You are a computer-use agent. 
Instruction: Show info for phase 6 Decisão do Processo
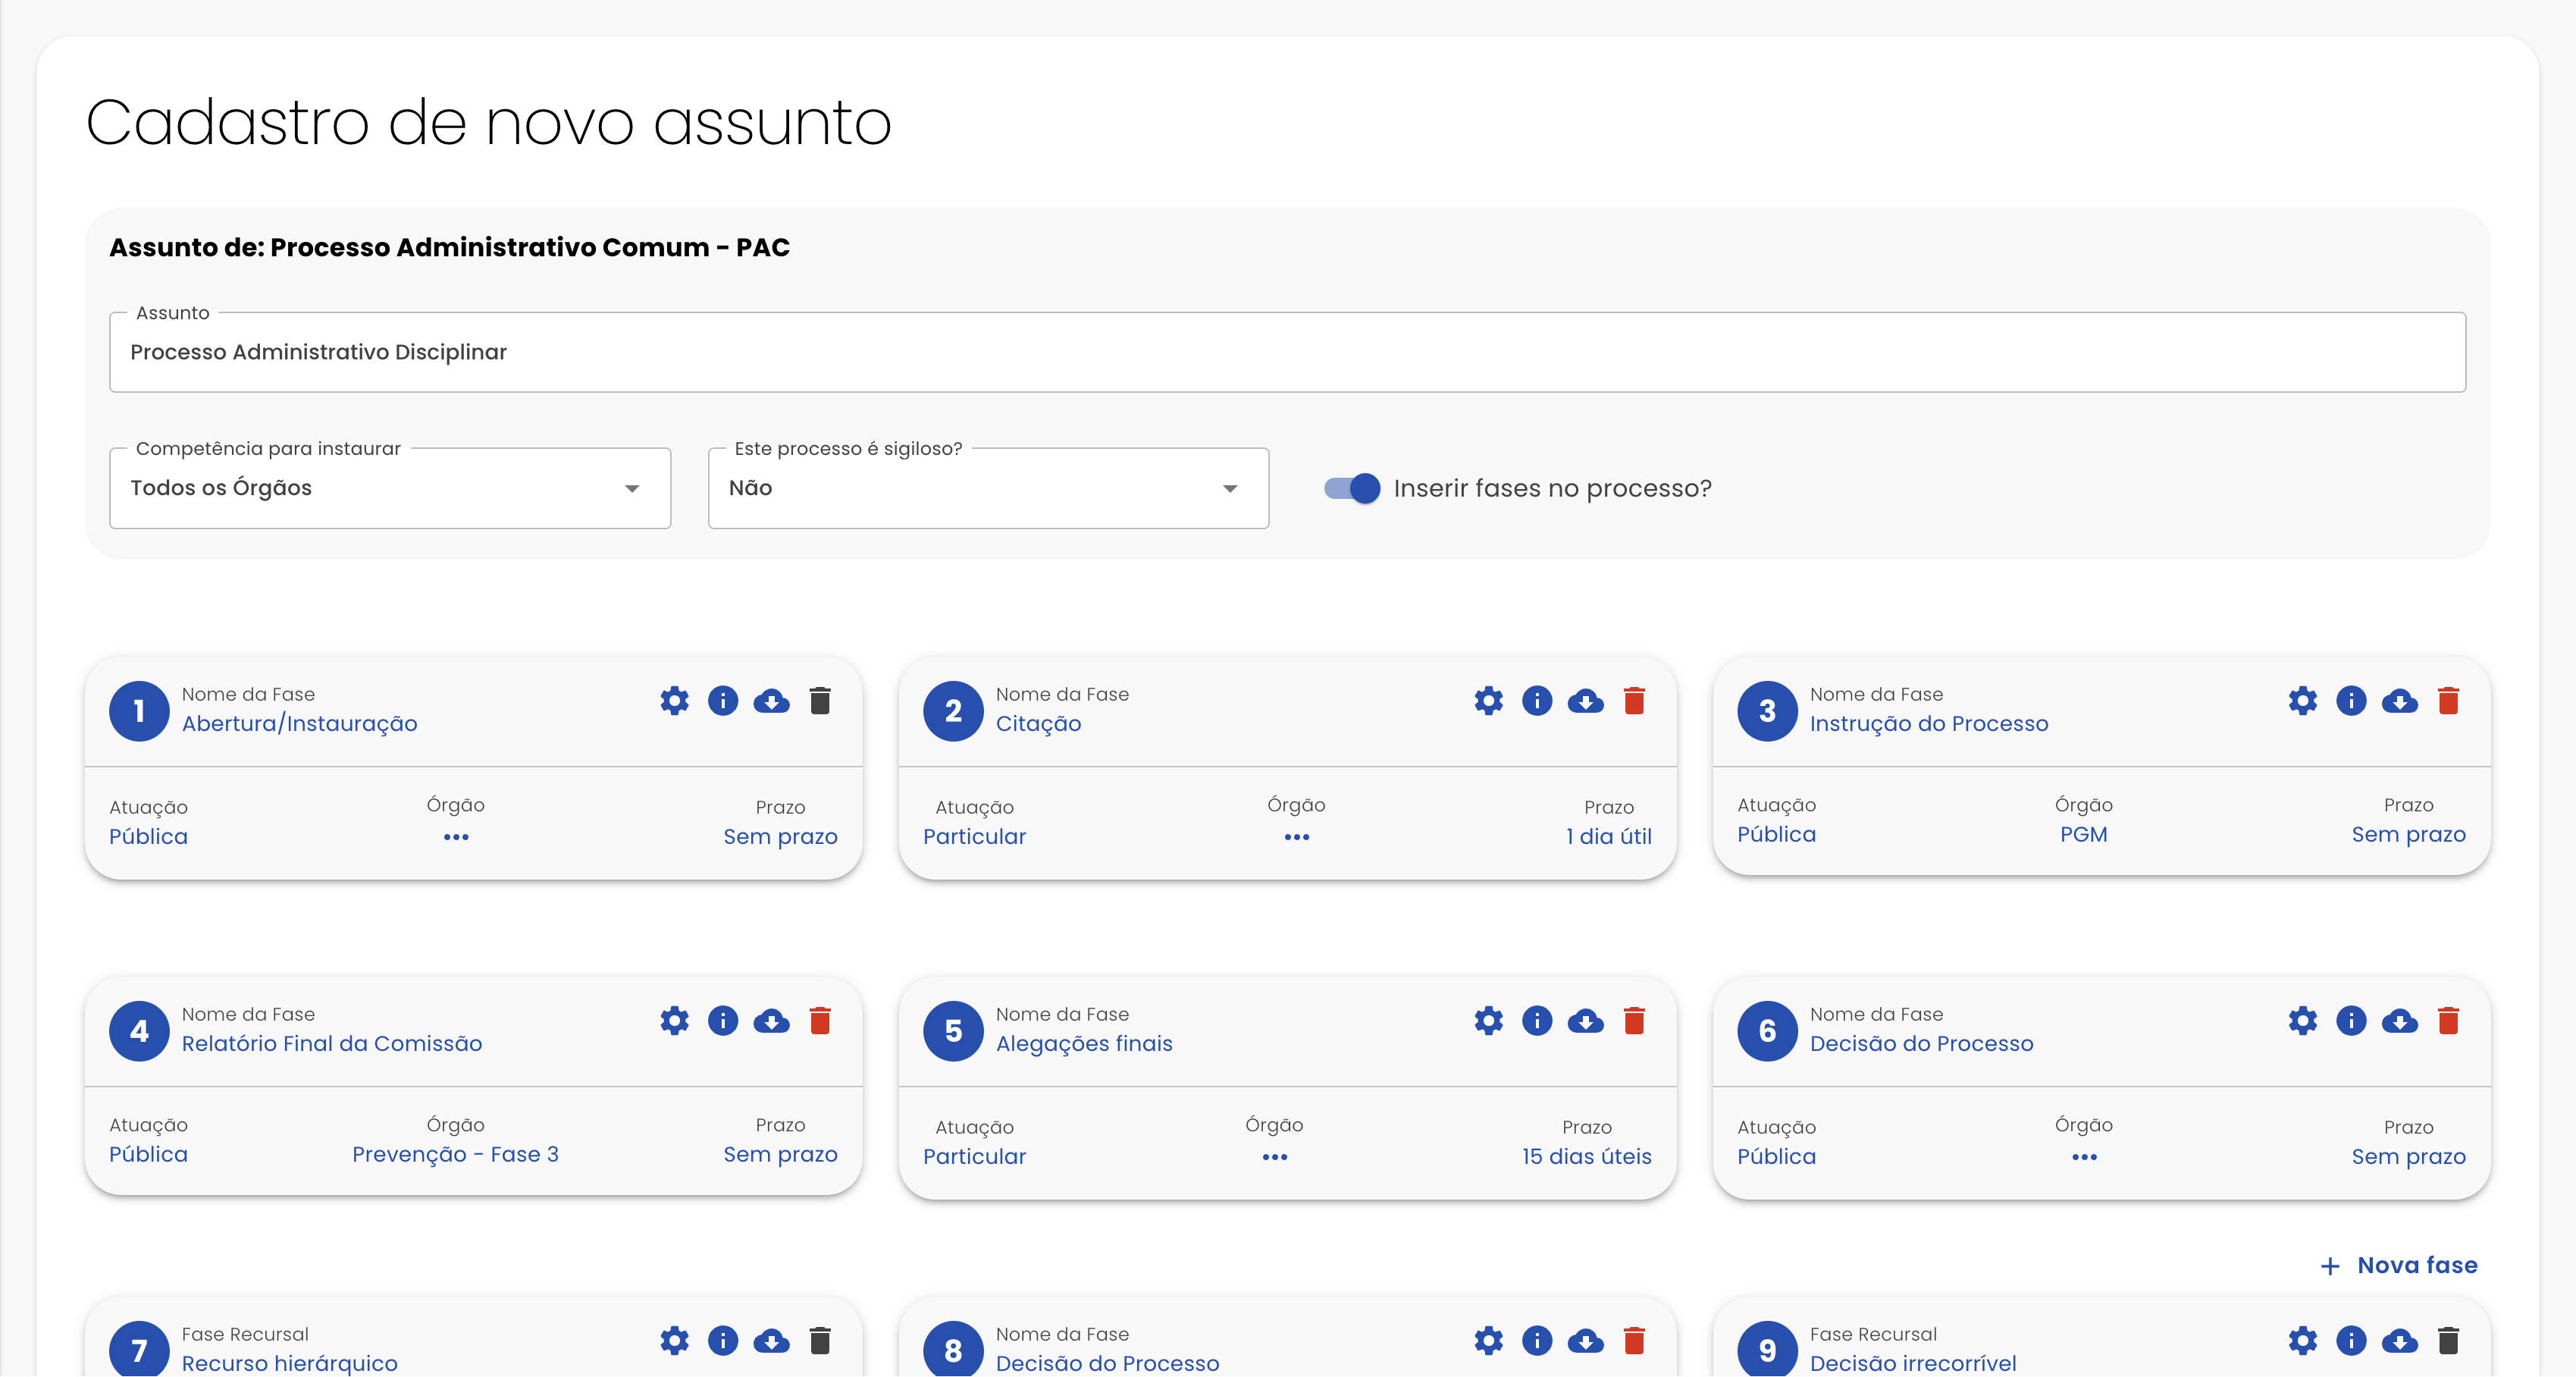pyautogui.click(x=2351, y=1020)
